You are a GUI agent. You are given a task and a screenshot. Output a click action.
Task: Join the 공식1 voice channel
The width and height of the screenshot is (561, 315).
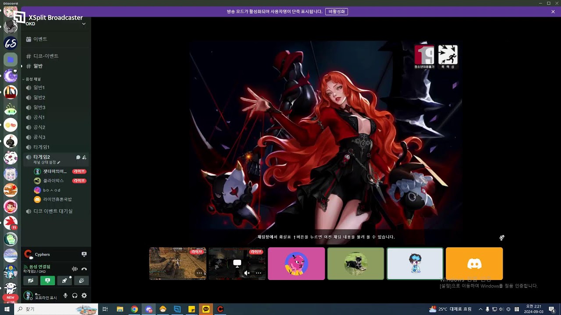[56, 117]
